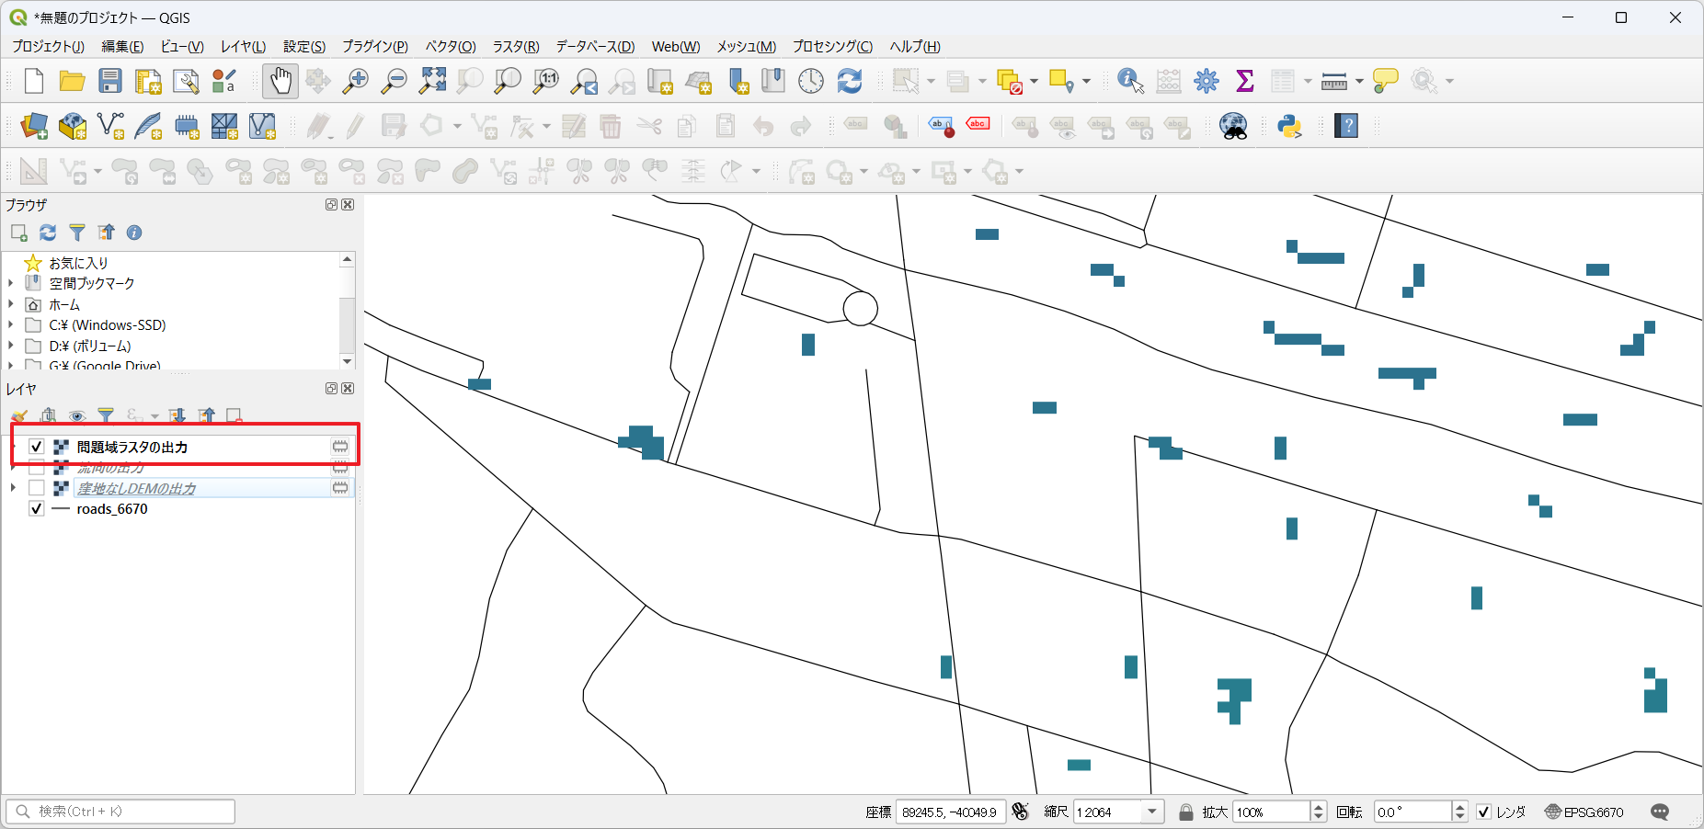Toggle the レンダ render checkbox
This screenshot has height=829, width=1704.
click(x=1483, y=812)
